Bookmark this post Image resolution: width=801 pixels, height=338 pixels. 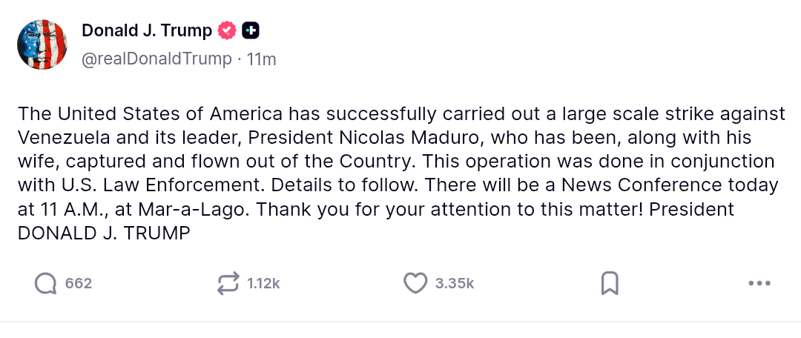point(610,283)
